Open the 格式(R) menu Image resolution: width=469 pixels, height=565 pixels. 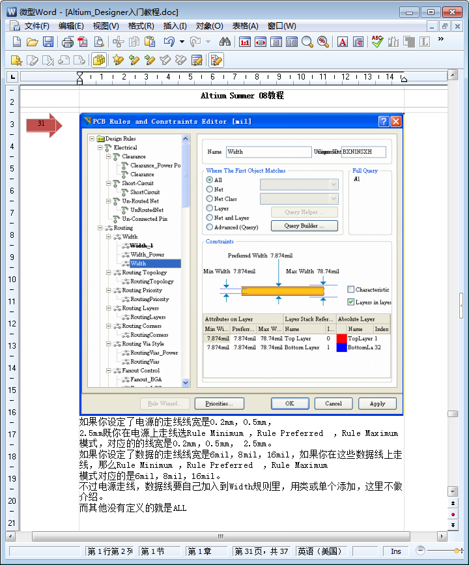[141, 26]
